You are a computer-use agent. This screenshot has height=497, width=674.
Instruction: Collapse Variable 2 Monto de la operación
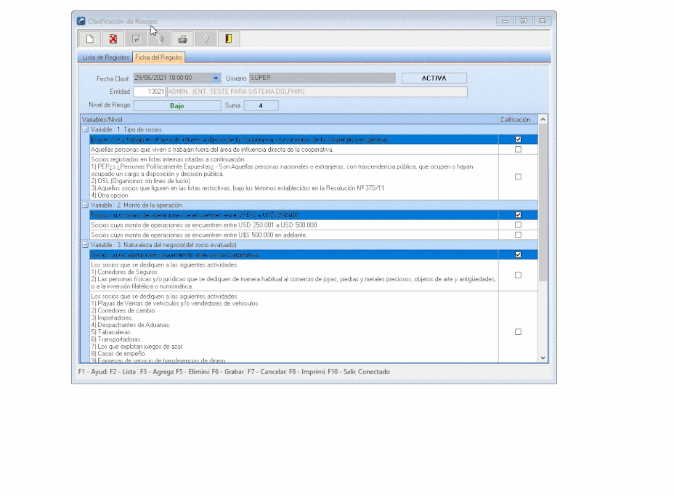pyautogui.click(x=85, y=205)
